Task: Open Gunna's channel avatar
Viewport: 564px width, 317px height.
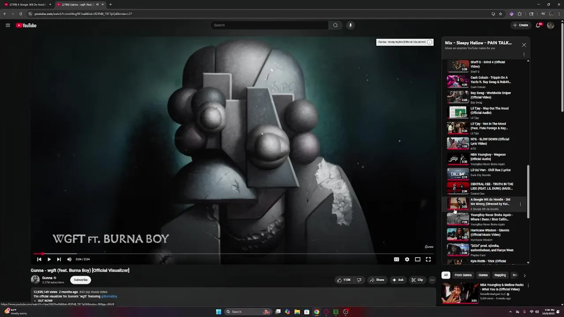Action: pos(35,280)
